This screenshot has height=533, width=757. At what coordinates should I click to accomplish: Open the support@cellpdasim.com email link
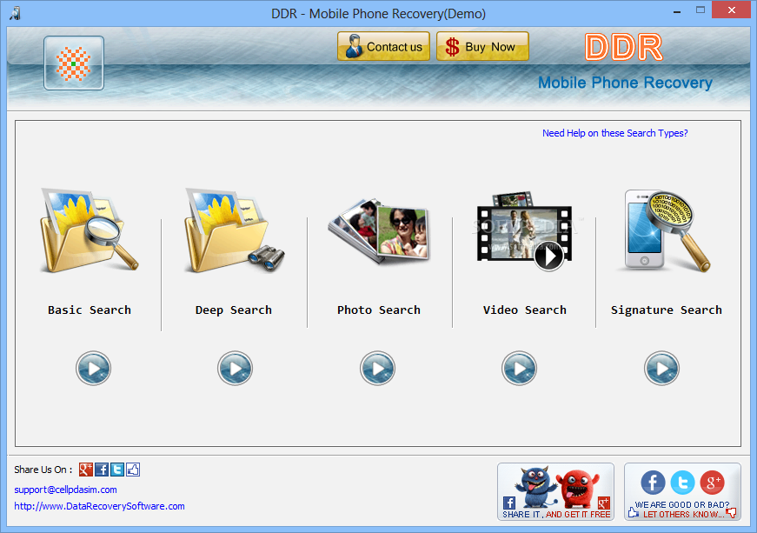66,490
